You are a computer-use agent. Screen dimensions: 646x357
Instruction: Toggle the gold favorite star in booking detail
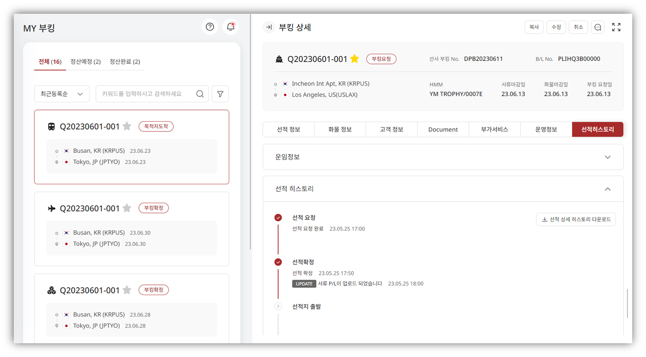tap(355, 59)
